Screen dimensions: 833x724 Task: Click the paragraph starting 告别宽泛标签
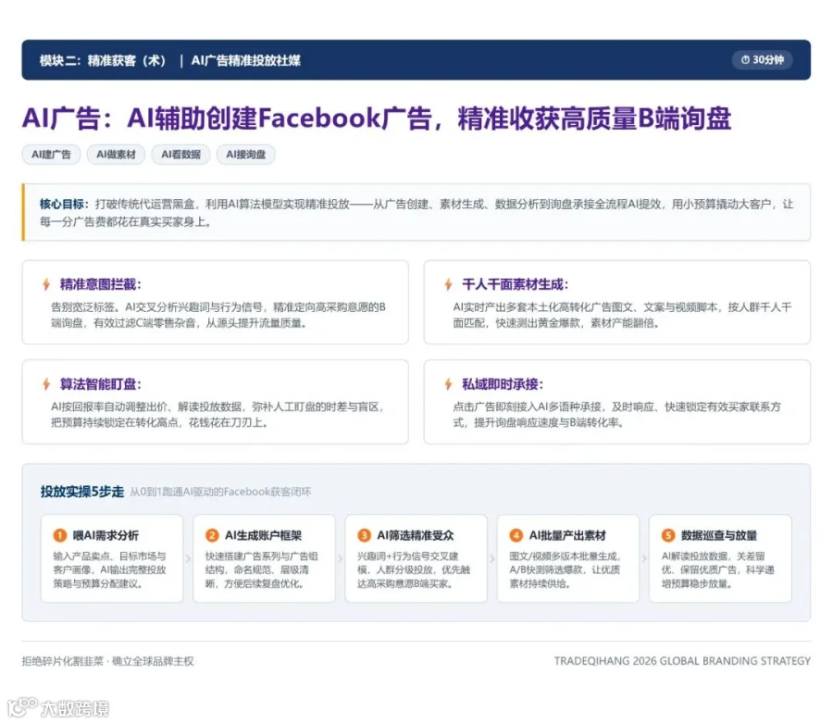tap(218, 315)
